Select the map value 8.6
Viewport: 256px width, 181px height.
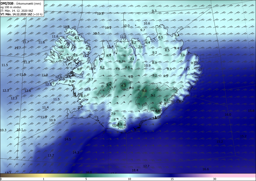point(75,55)
